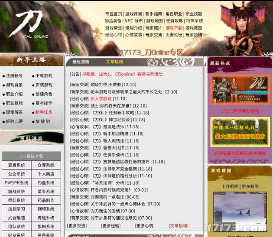Screen dimensions: 273x237
Task: Open top-nav 经验心得 link
Action: click(x=114, y=35)
